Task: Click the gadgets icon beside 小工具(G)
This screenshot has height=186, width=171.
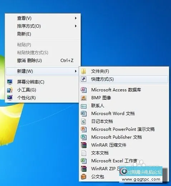Action: [x=10, y=90]
